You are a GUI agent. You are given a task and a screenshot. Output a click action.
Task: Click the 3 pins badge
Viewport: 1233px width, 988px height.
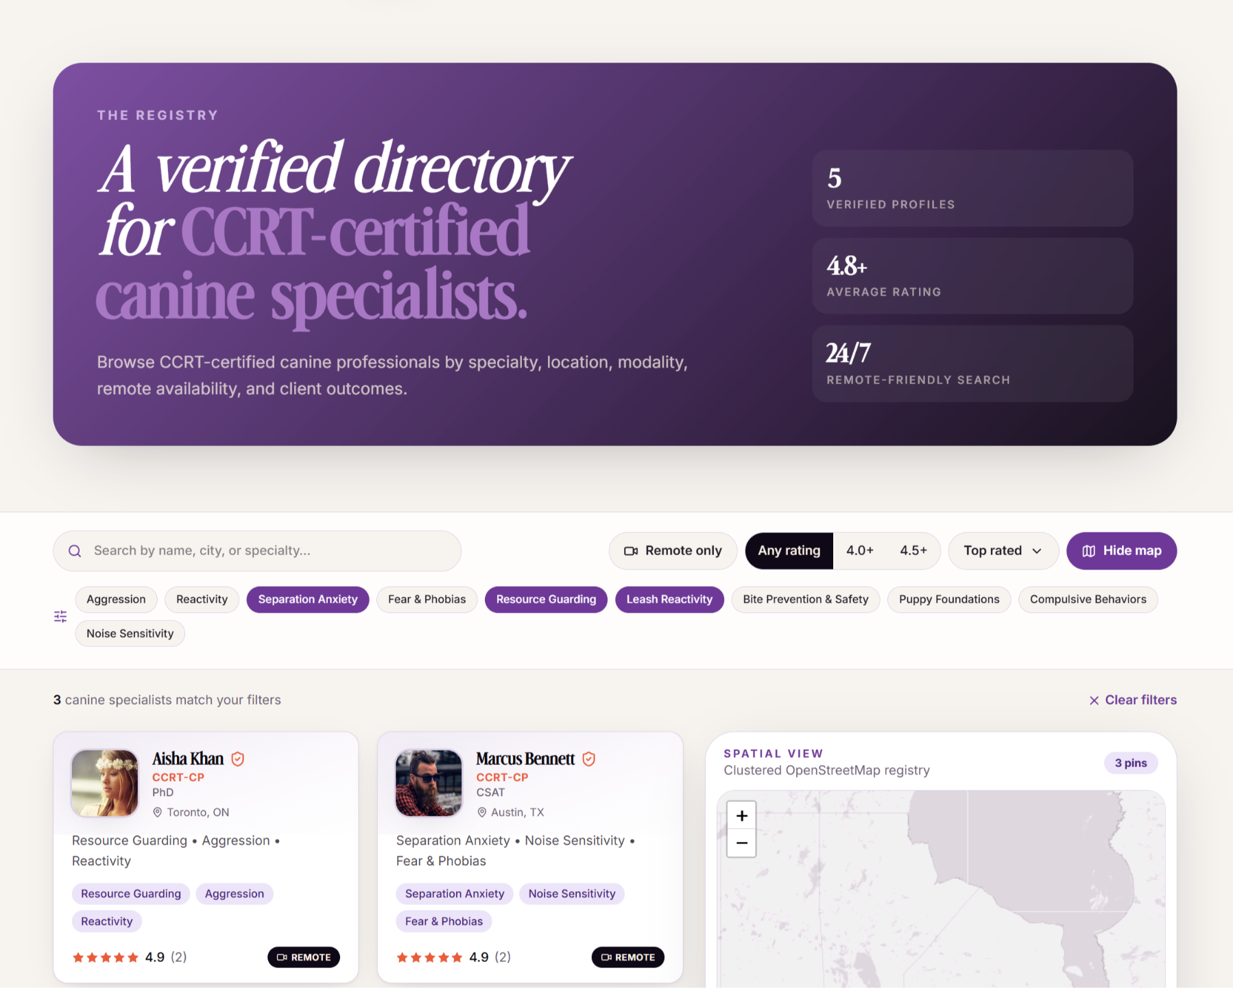click(1131, 763)
